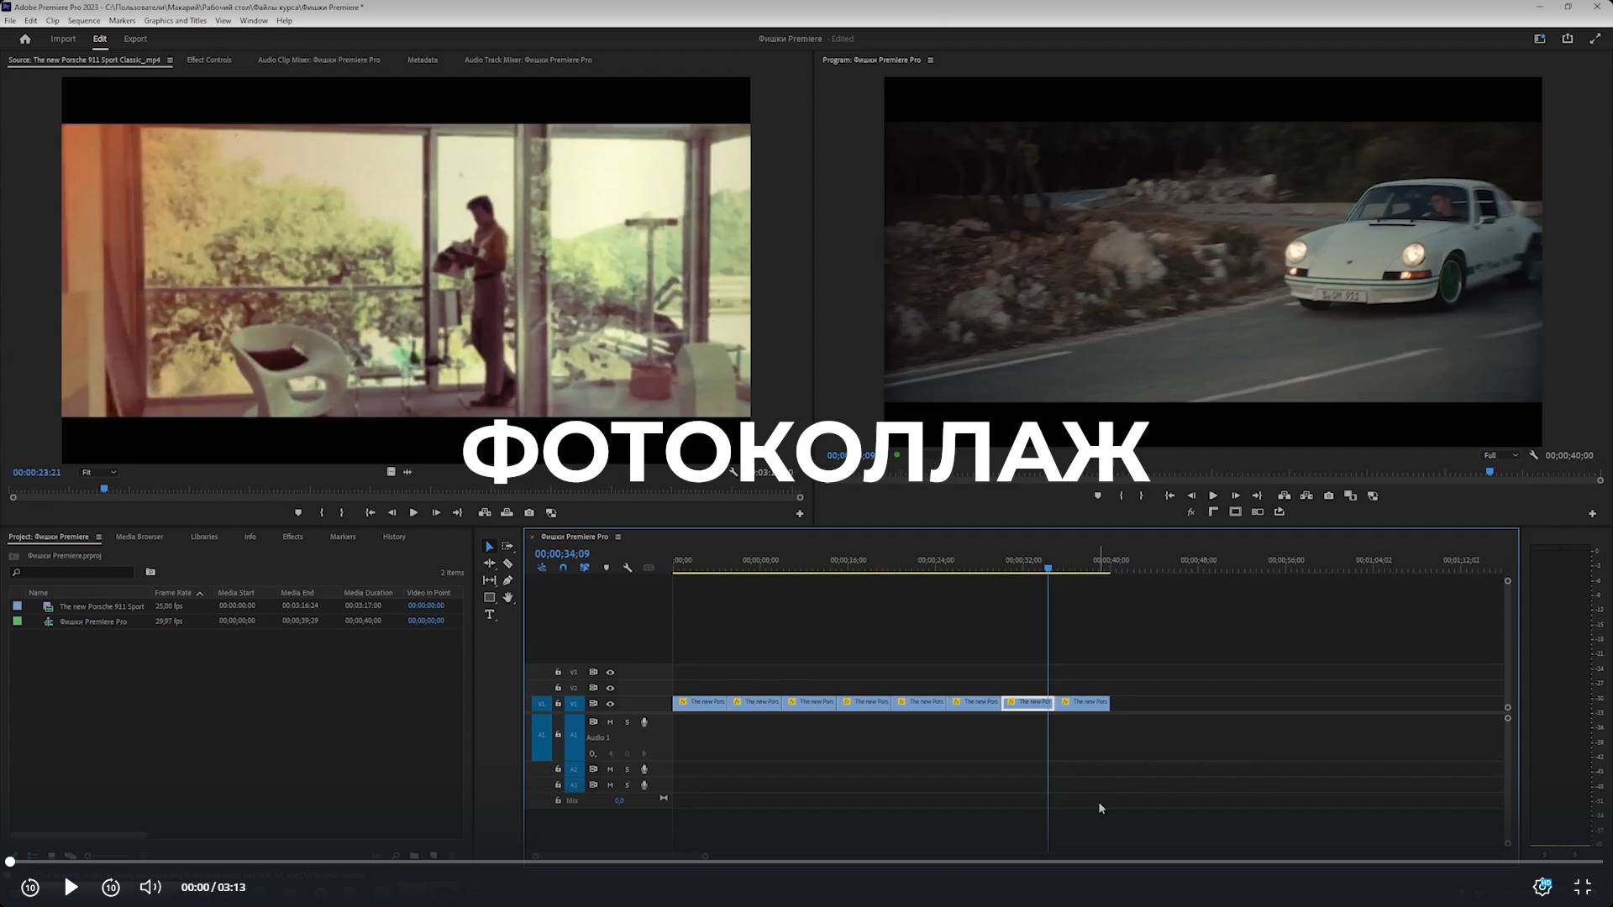Toggle the Snap magnet in the timeline

[x=563, y=568]
